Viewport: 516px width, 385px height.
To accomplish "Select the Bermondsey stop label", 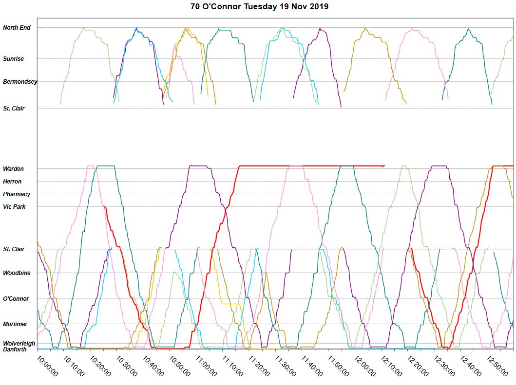I will click(19, 82).
